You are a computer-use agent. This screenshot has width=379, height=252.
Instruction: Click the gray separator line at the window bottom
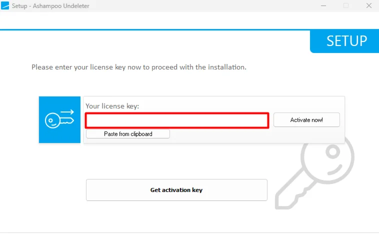coord(189,232)
